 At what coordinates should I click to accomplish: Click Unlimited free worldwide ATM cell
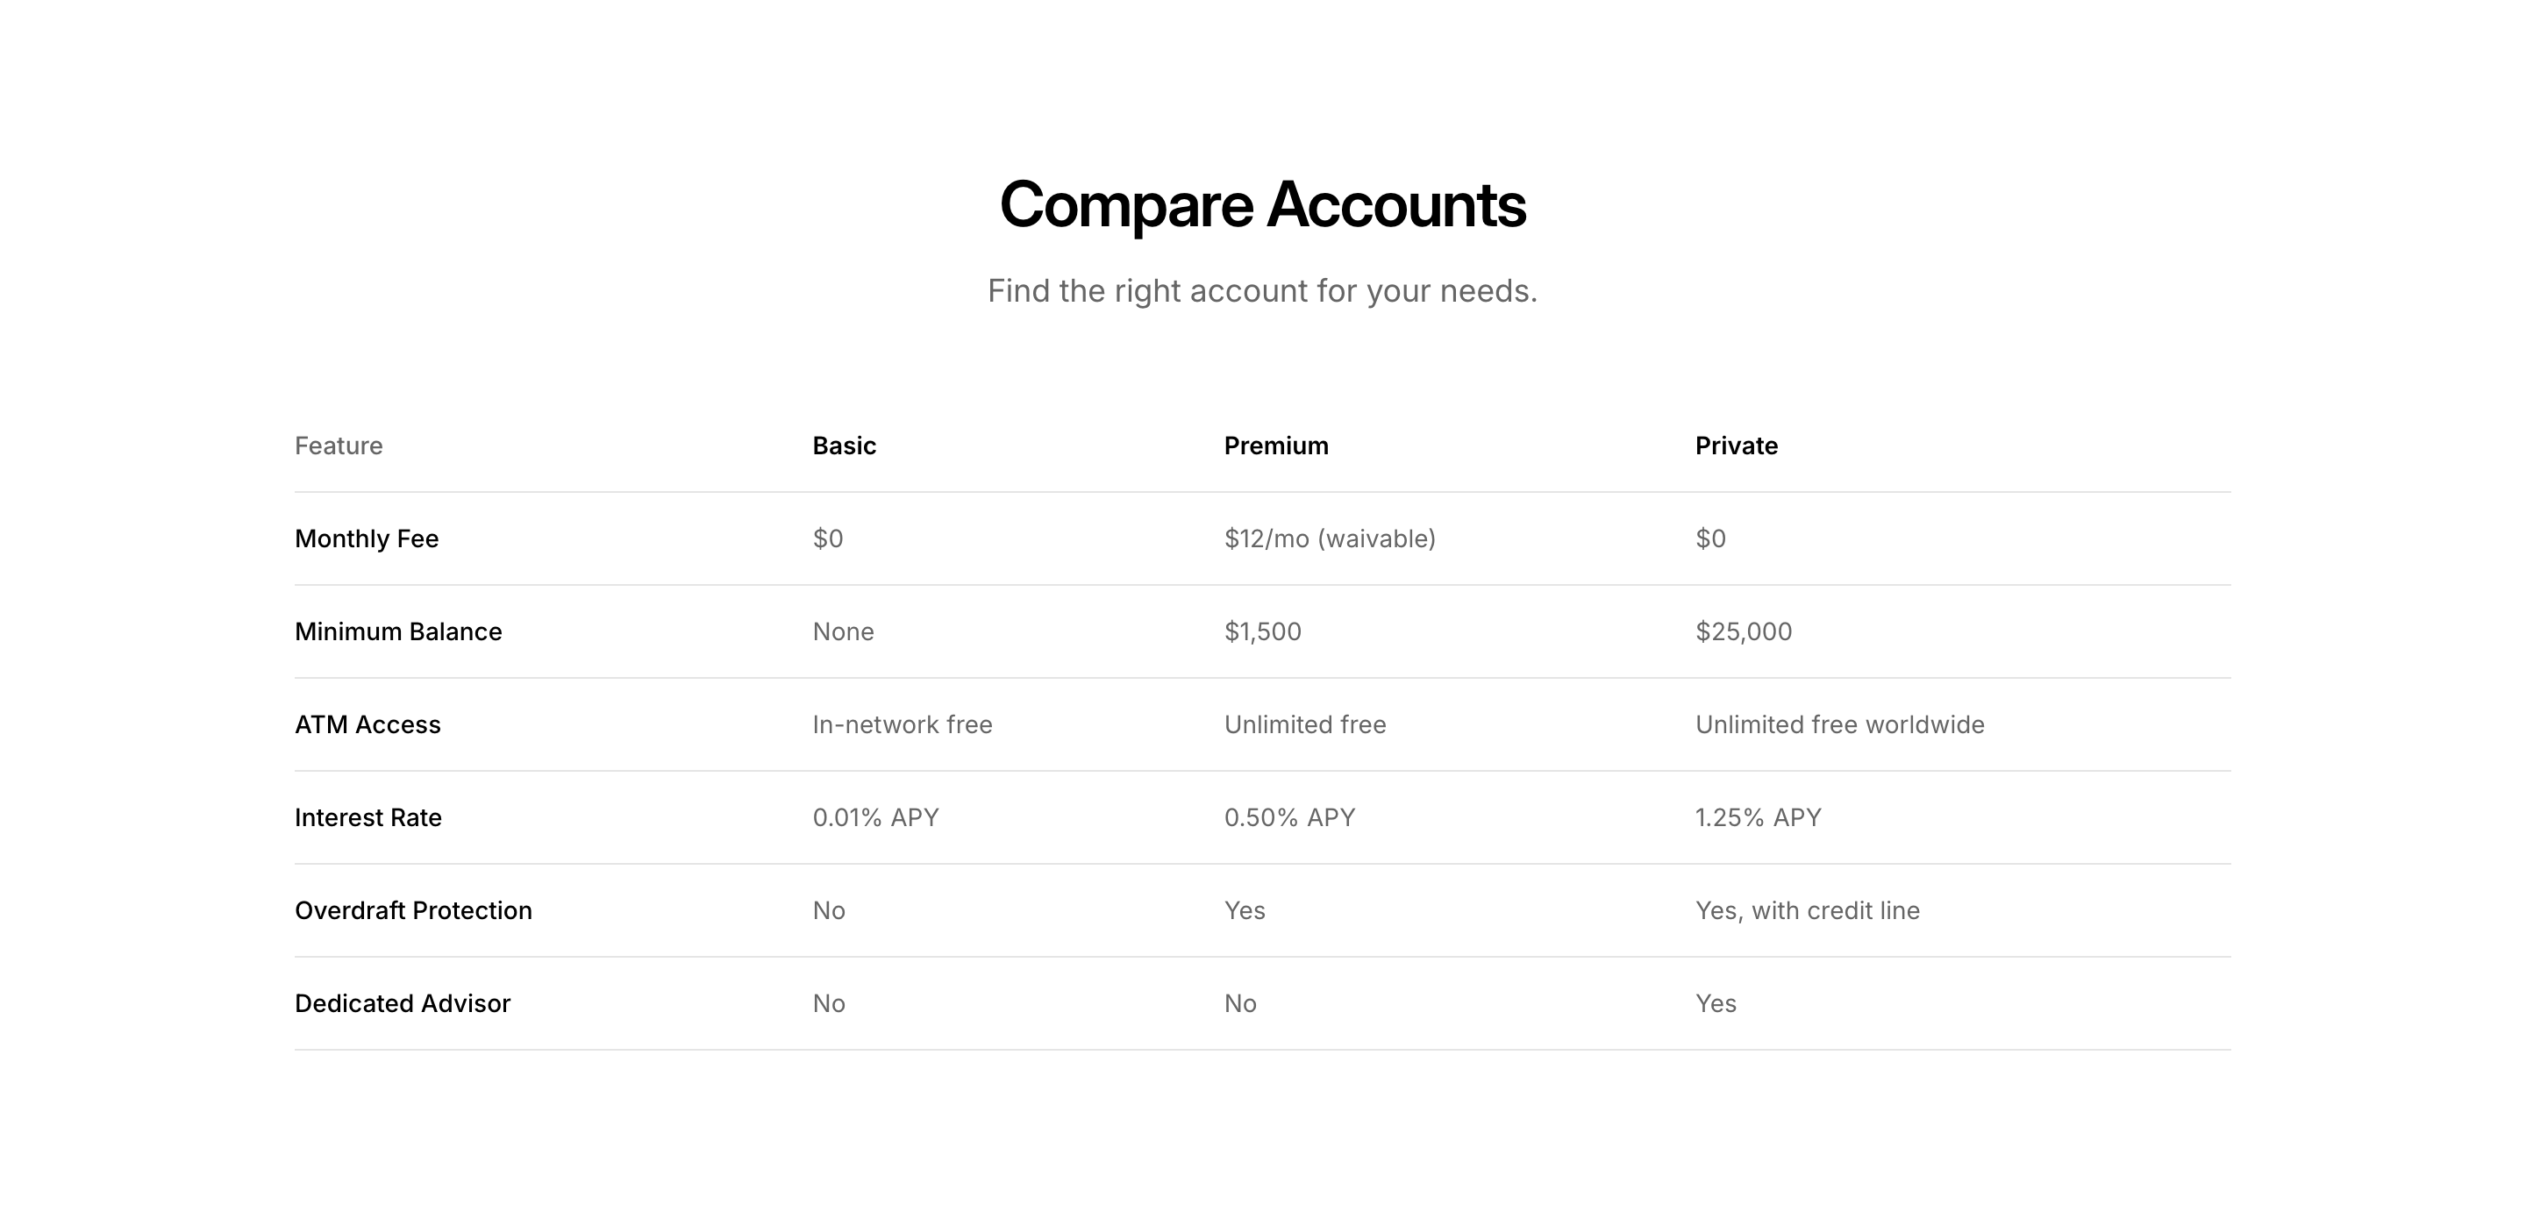click(x=1838, y=724)
